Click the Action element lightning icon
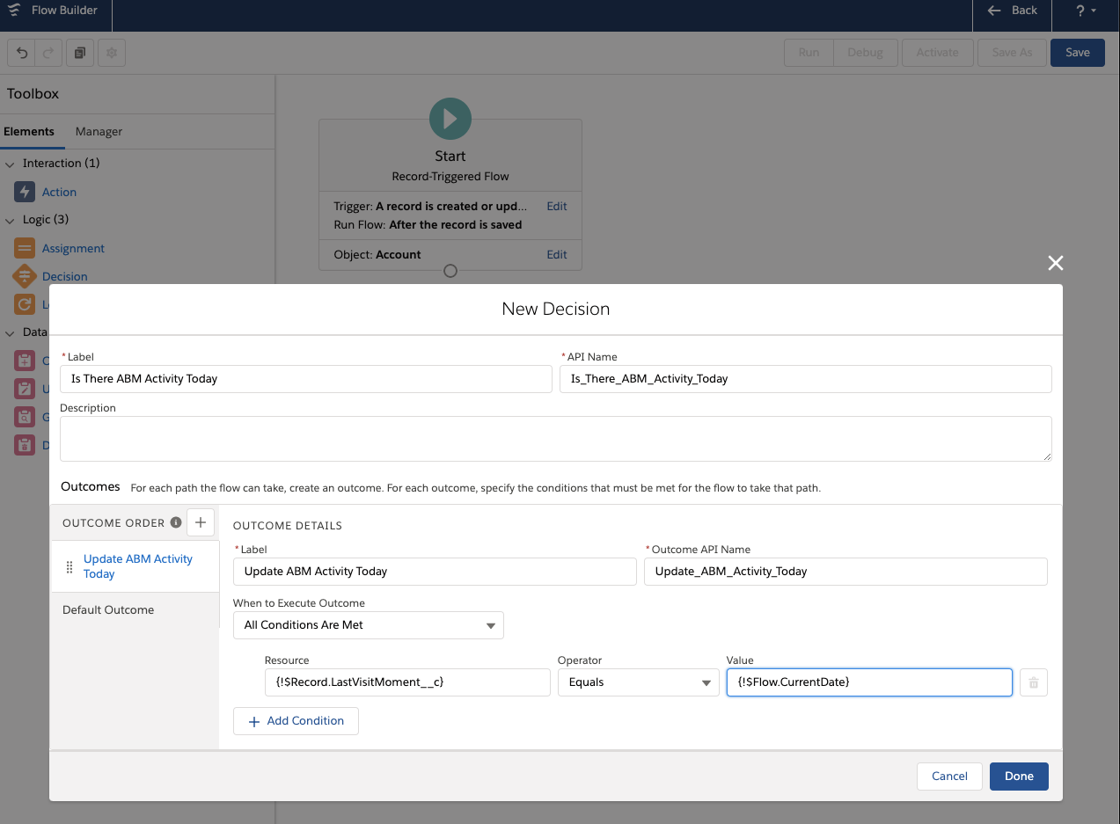Viewport: 1120px width, 824px height. (25, 192)
